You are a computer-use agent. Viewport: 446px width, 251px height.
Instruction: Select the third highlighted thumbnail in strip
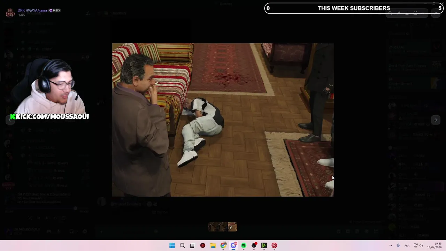232,227
